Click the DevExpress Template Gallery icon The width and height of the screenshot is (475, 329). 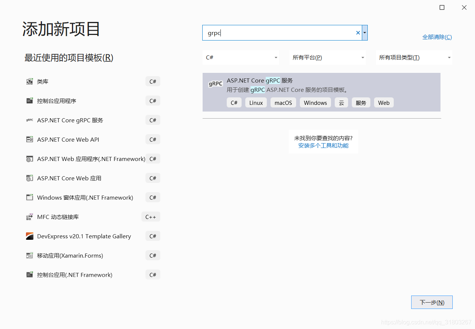click(x=30, y=236)
